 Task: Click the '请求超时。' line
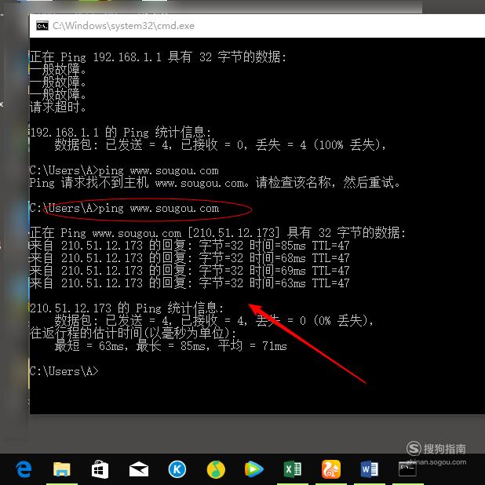(58, 107)
